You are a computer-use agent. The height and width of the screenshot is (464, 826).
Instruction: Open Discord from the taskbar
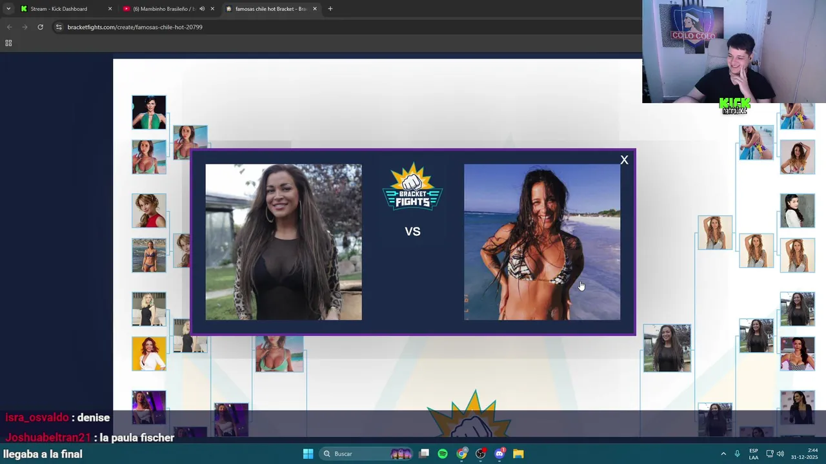click(499, 454)
